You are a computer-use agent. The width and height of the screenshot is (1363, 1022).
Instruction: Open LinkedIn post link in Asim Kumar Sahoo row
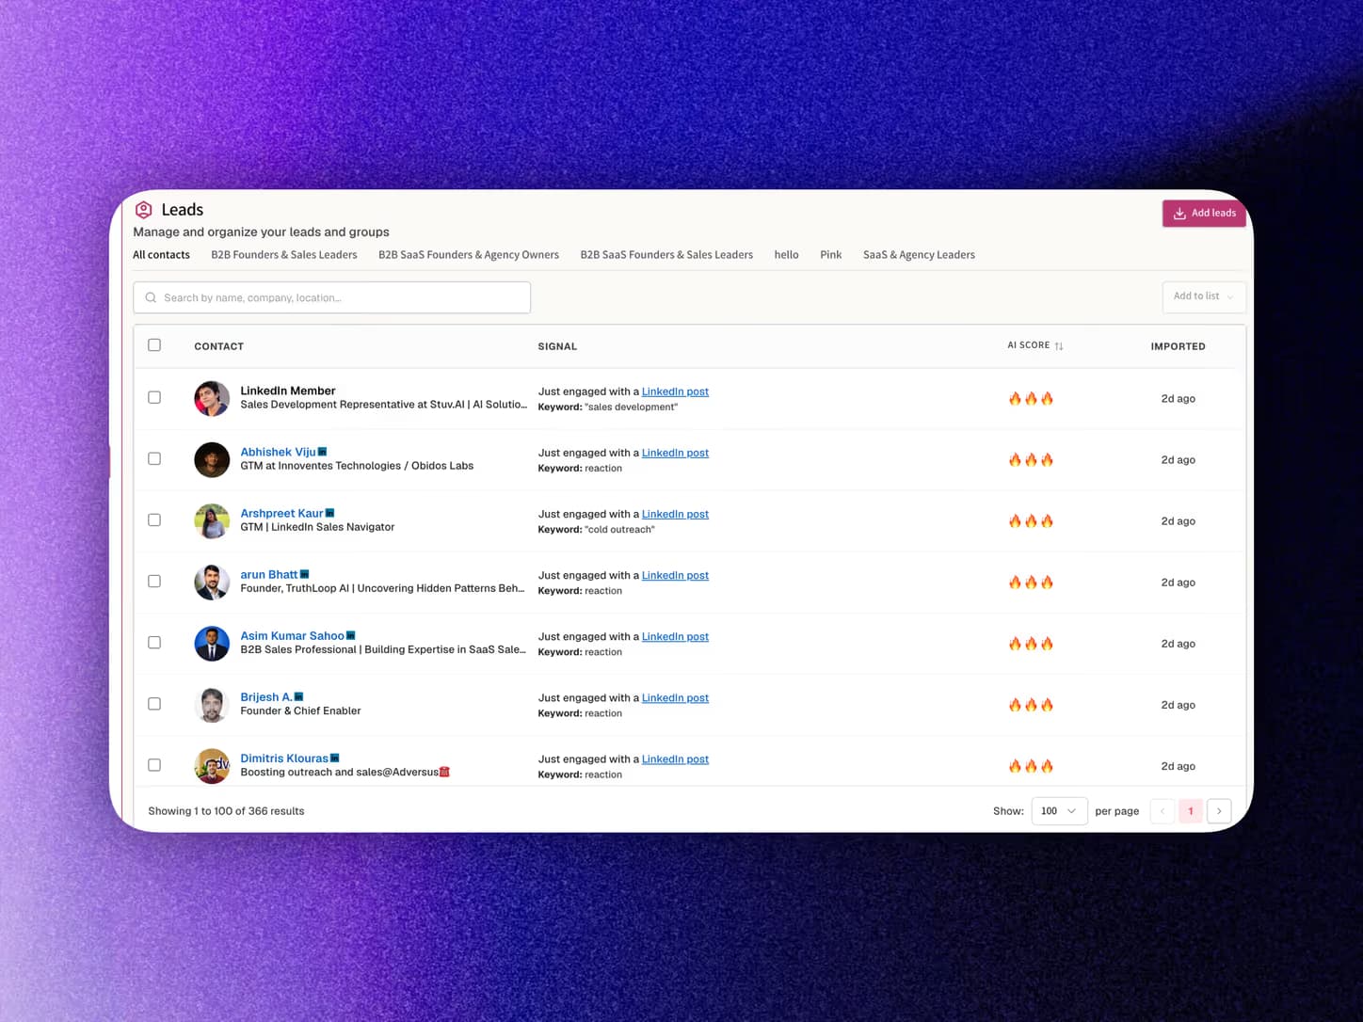(675, 636)
